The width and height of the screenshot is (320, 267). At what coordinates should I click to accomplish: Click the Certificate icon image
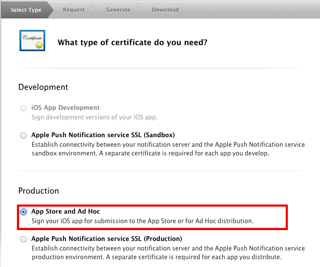coord(32,40)
